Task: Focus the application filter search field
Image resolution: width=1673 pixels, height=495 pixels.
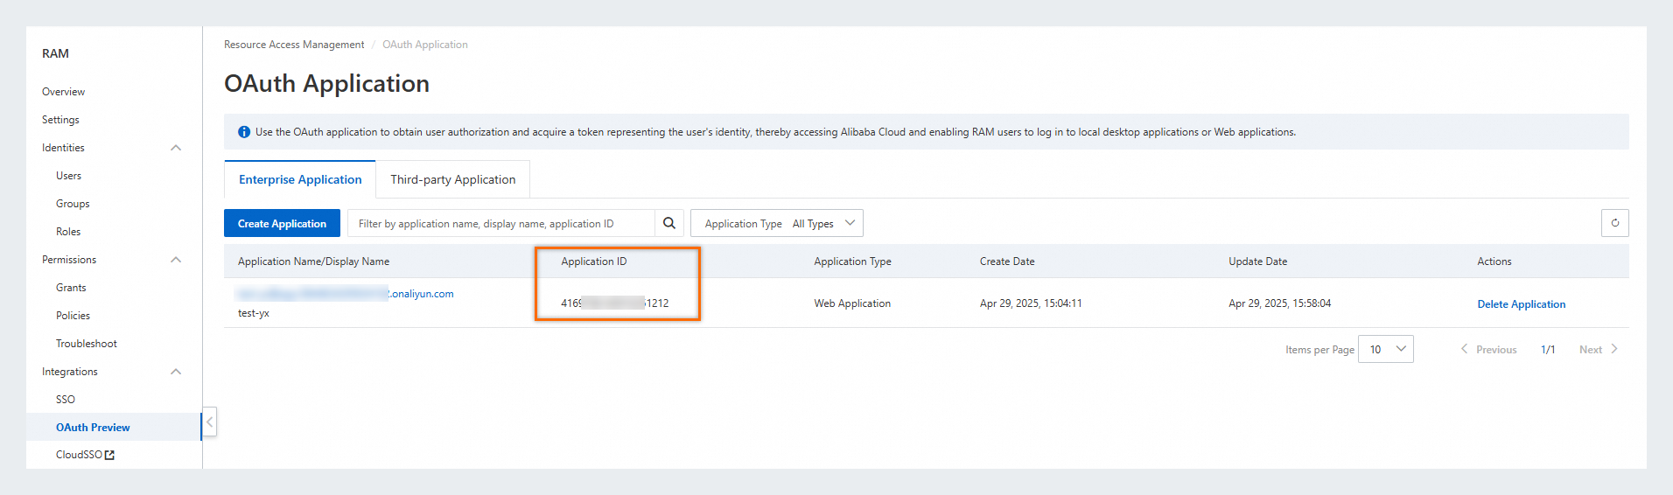Action: [x=501, y=223]
